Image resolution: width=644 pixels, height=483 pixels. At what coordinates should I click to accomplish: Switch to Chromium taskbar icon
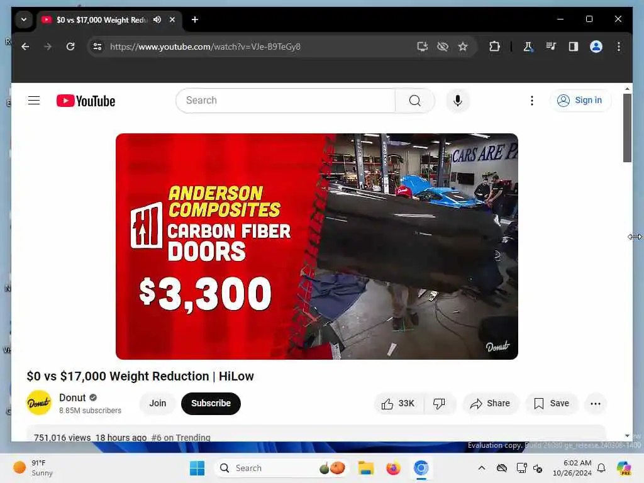(421, 468)
